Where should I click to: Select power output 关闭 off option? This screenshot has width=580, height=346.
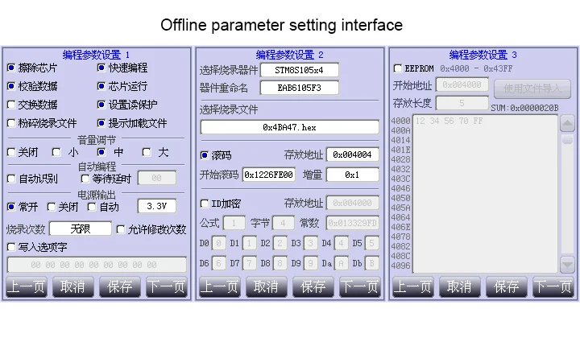tap(52, 207)
